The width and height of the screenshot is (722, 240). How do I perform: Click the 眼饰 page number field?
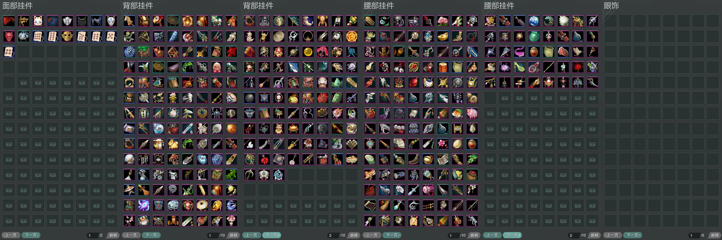[x=694, y=235]
